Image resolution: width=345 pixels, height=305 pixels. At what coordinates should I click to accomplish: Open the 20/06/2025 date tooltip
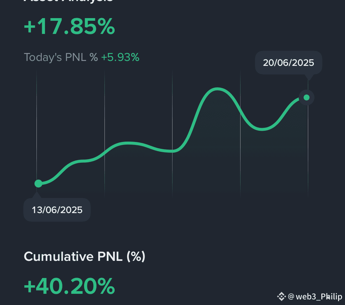(288, 63)
